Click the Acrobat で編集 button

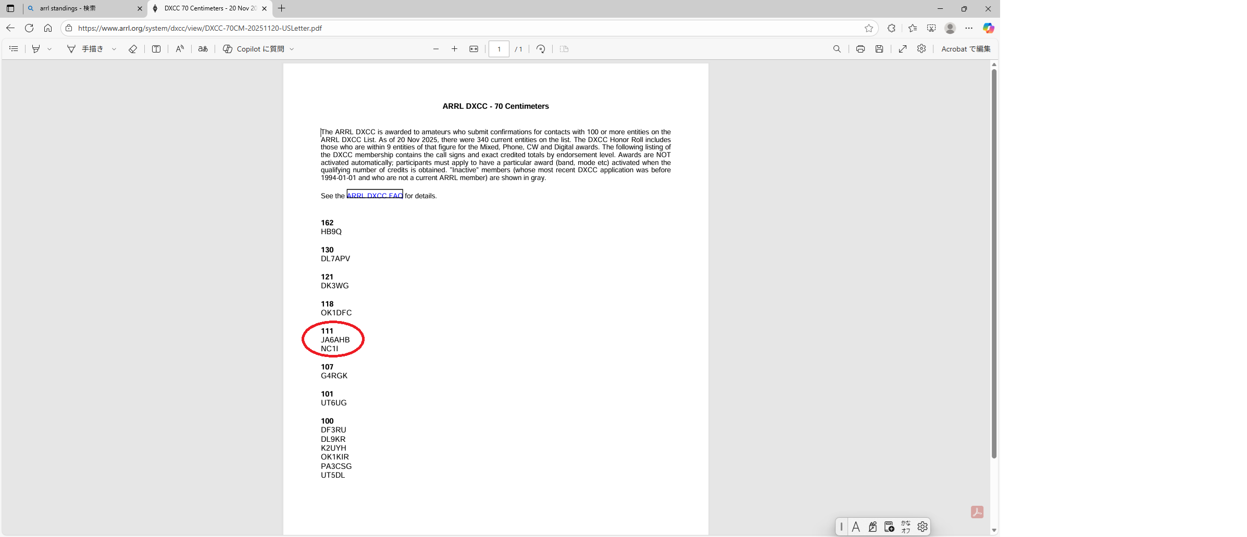[x=965, y=49]
